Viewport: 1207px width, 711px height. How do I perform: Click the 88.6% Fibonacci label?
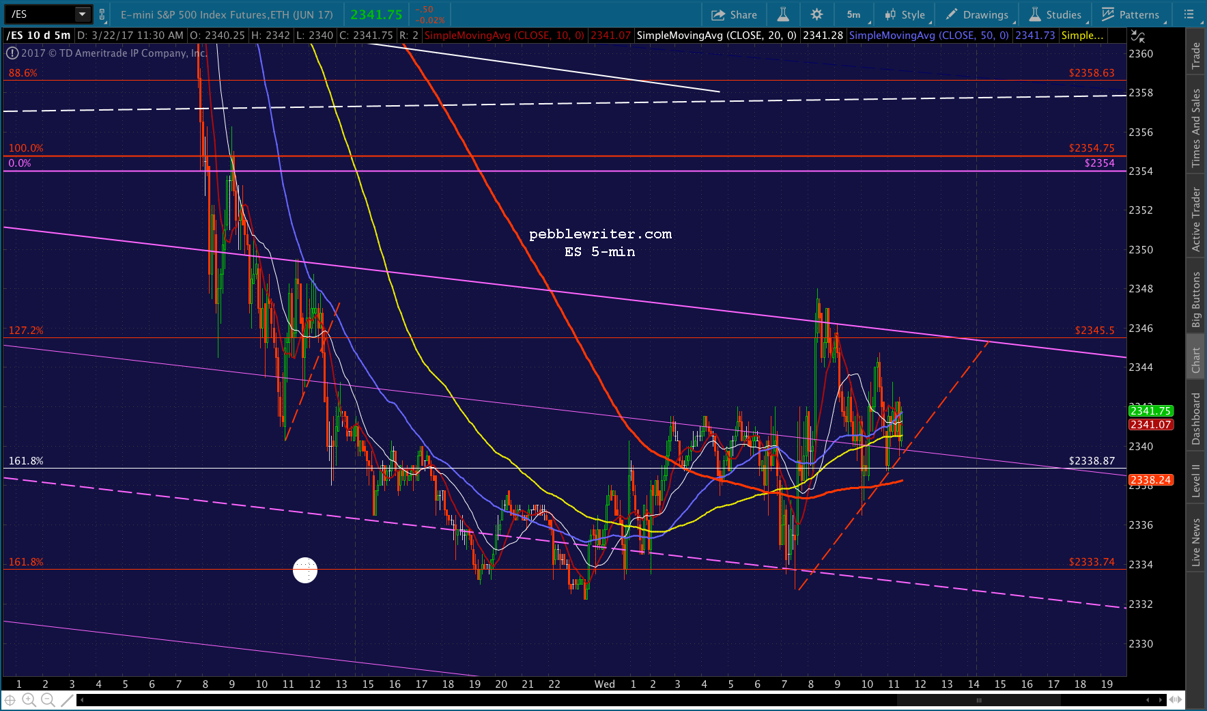[x=23, y=73]
